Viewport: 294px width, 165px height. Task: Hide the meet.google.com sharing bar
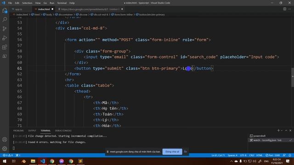186,152
